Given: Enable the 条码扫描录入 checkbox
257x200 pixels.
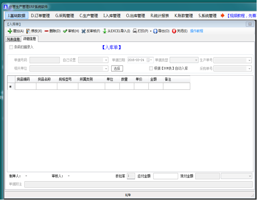Looking at the screenshot, I should click(11, 47).
